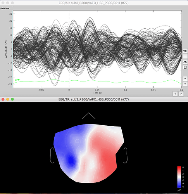
Task: Expand time axis with right arrow button
Action: [181, 94]
